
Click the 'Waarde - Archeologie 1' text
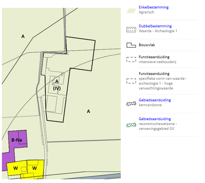point(158,31)
